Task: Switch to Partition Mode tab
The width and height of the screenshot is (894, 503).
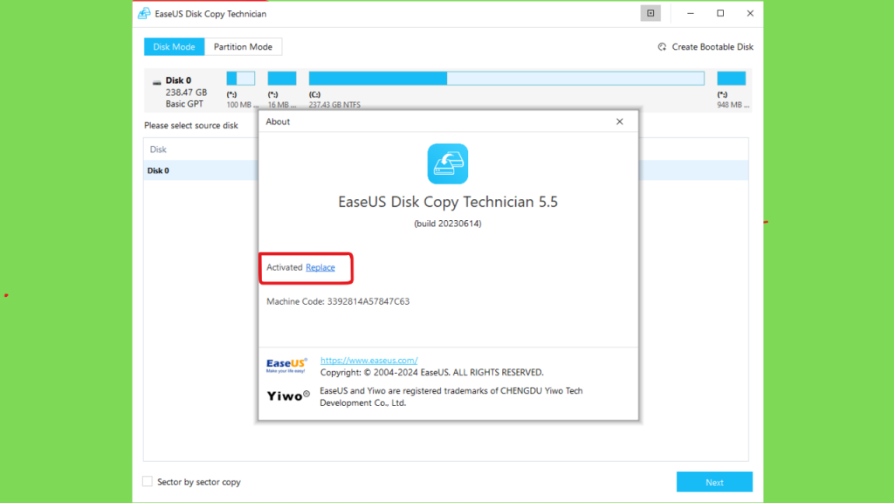Action: point(243,47)
